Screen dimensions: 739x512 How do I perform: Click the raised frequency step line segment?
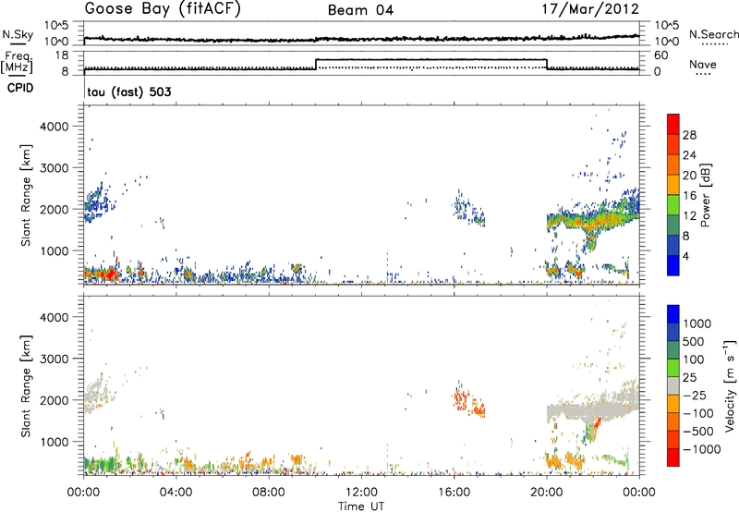point(431,59)
